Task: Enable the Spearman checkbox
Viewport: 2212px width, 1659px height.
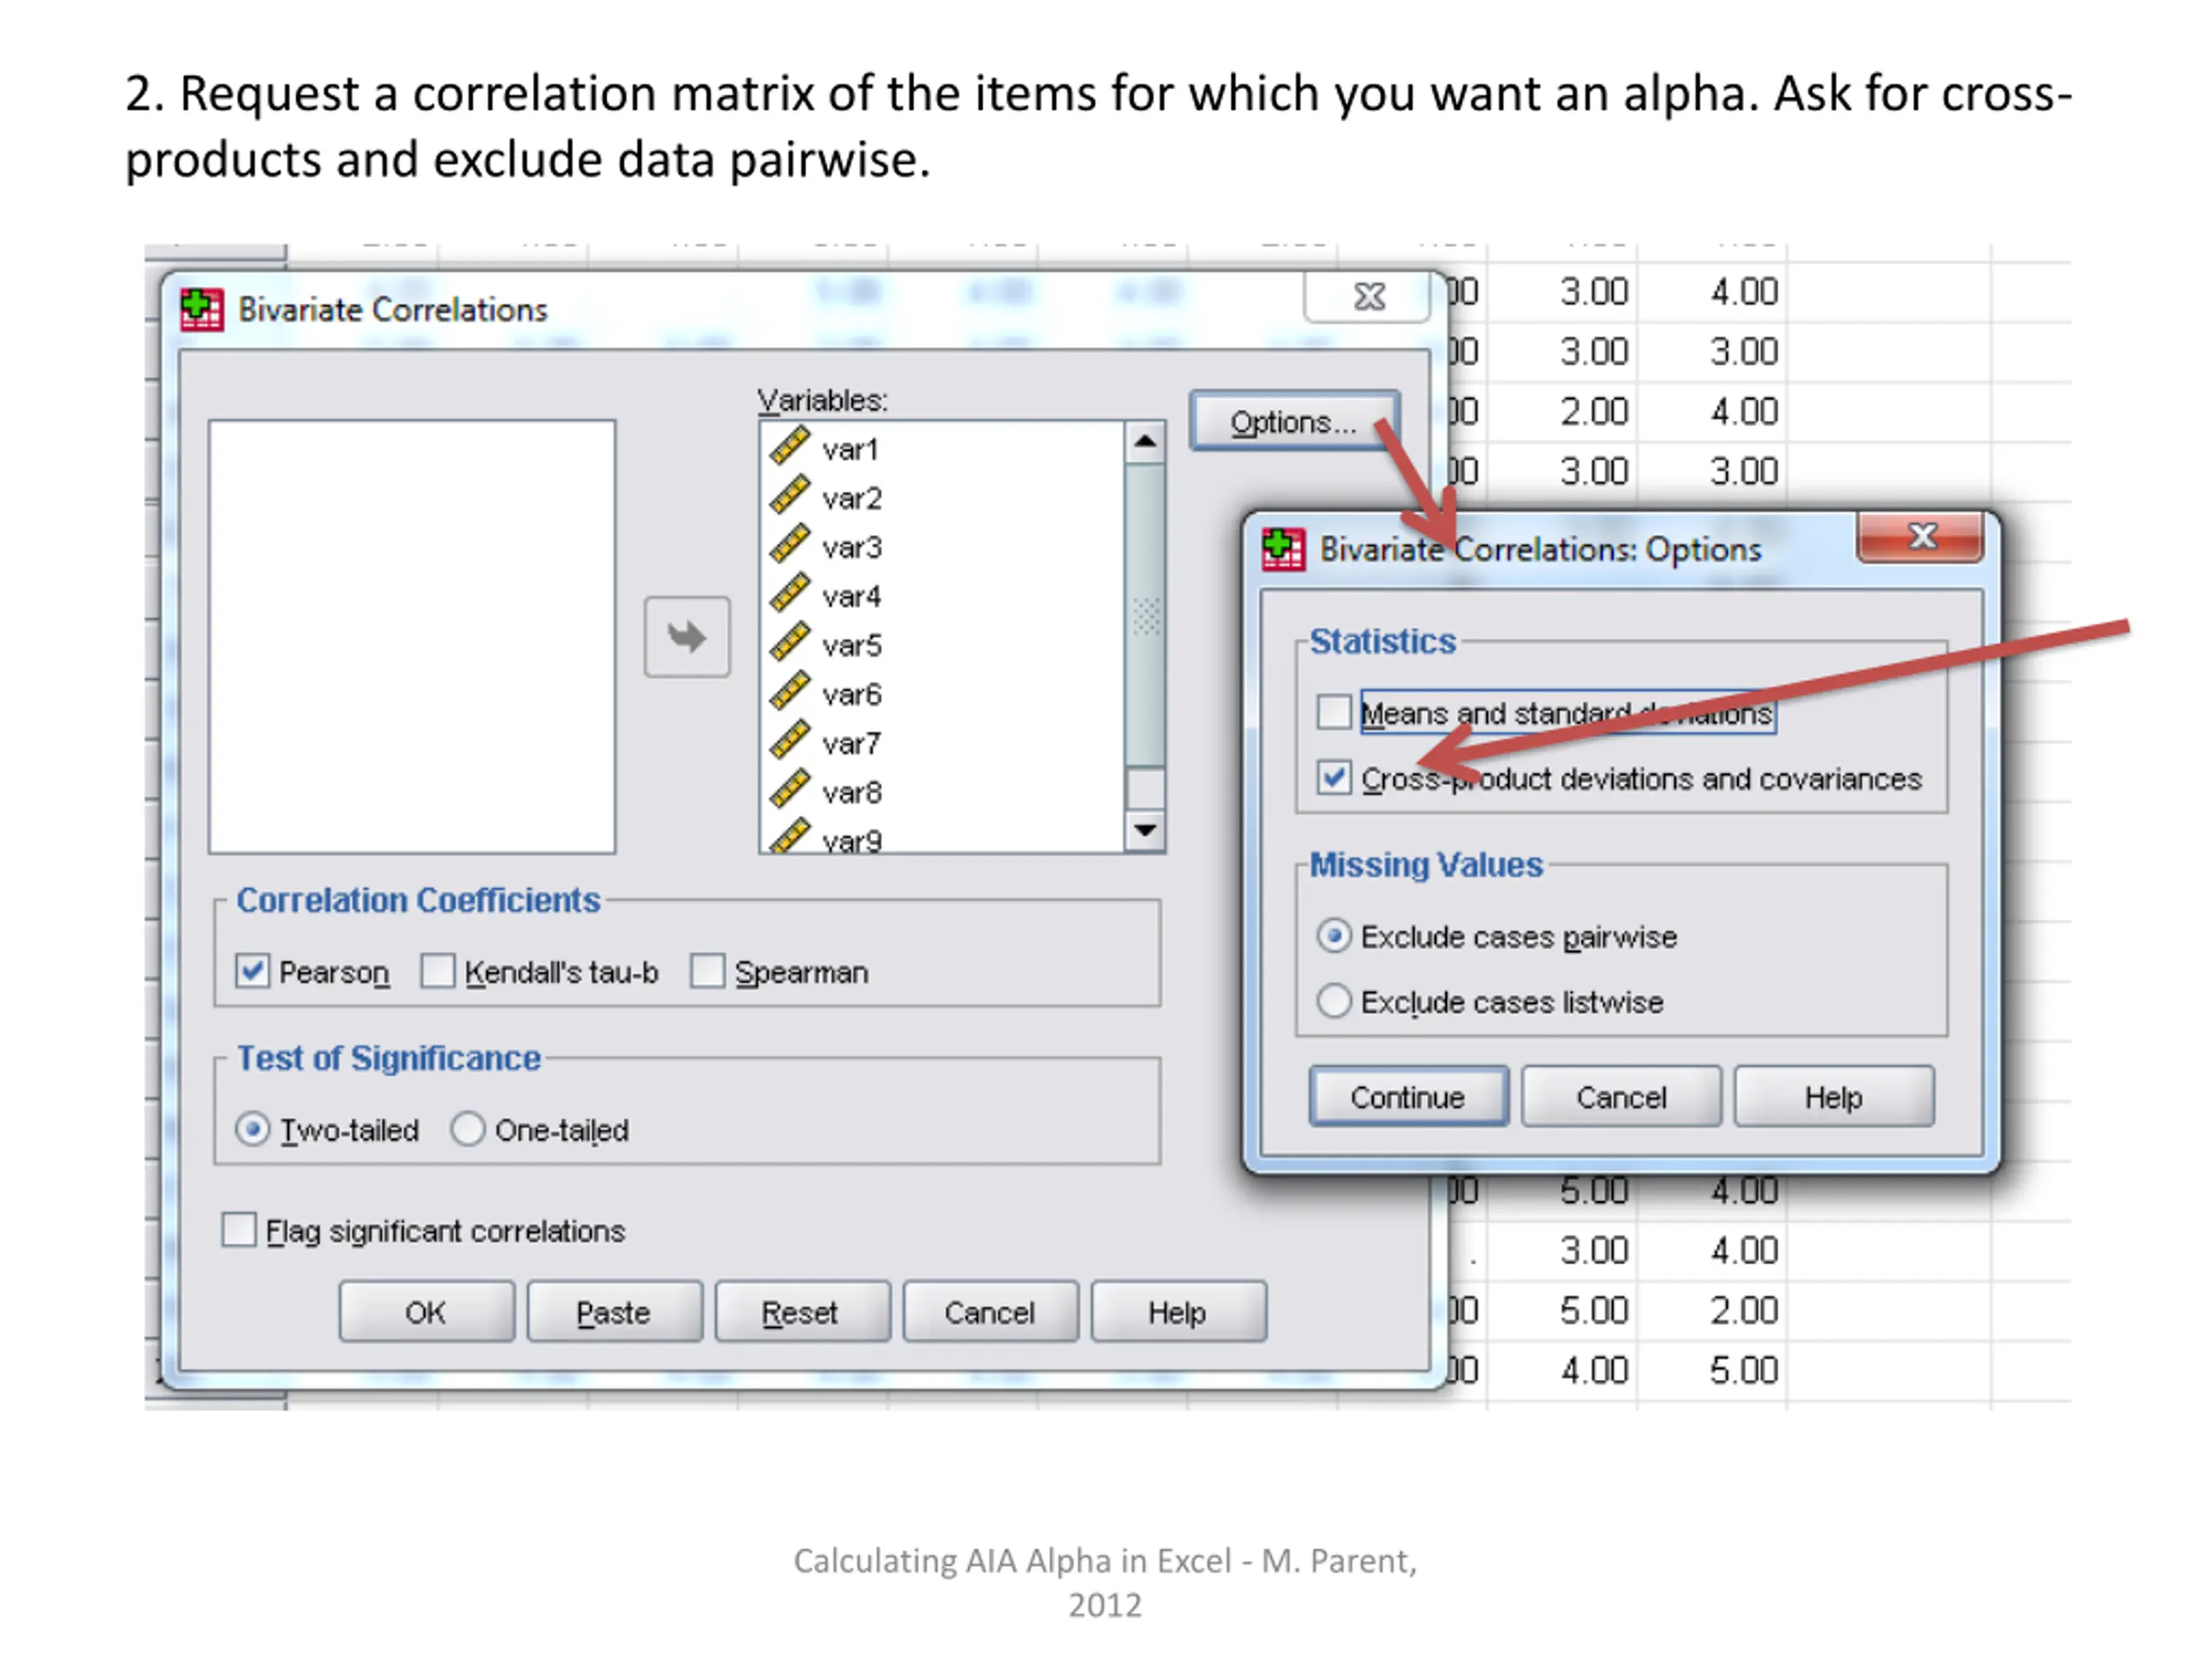Action: click(x=707, y=971)
